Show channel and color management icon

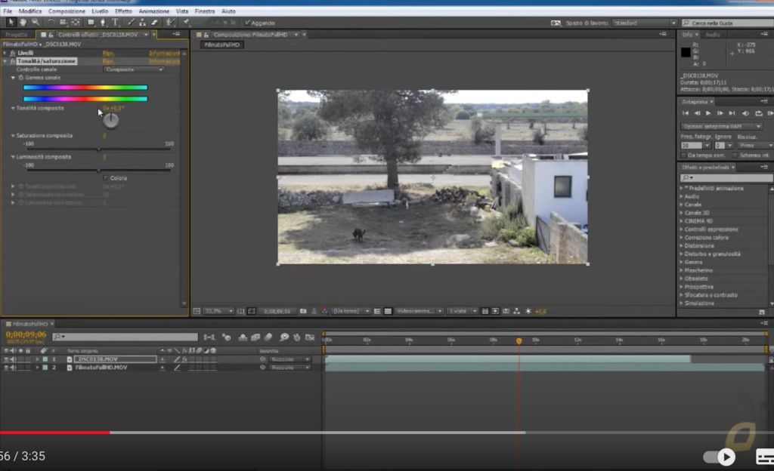point(324,311)
